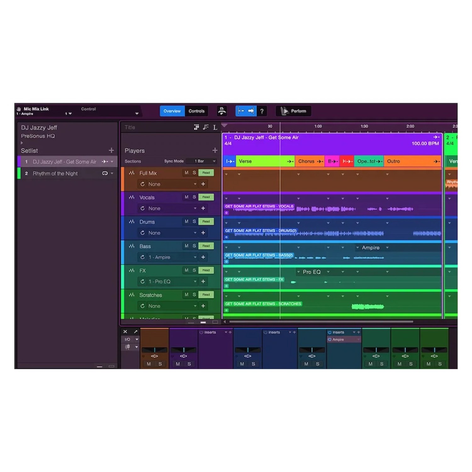The image size is (472, 472).
Task: Click the Perform button
Action: pyautogui.click(x=293, y=111)
